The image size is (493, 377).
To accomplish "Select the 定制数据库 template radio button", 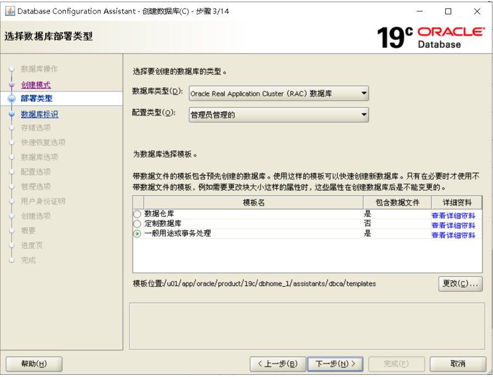I will (136, 224).
